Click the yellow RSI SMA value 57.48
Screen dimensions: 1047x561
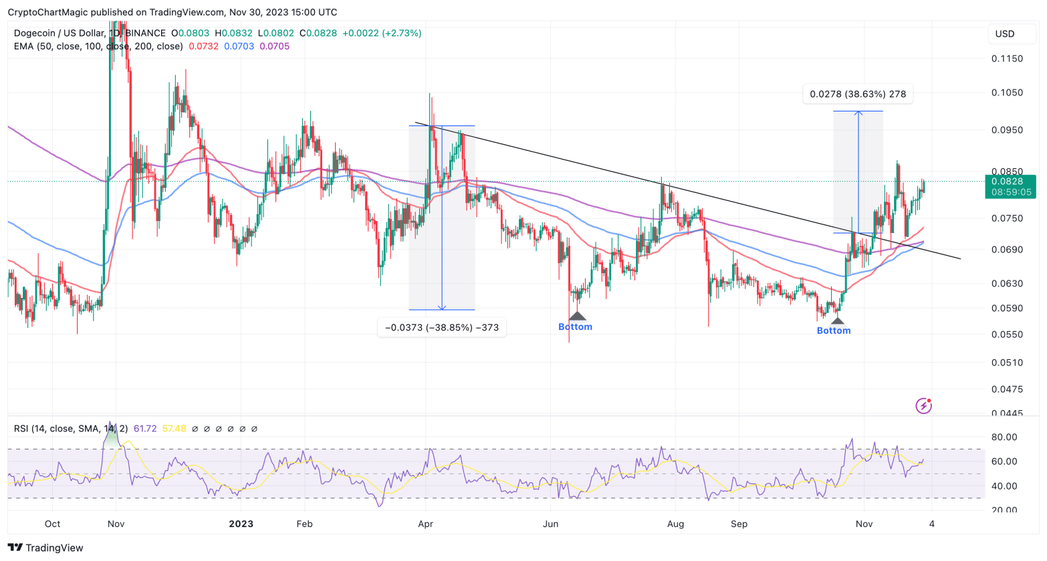pyautogui.click(x=174, y=428)
